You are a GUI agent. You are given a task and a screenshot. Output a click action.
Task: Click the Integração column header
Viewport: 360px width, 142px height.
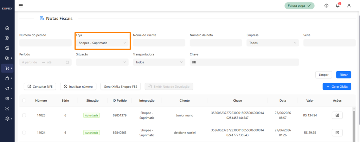click(x=147, y=101)
